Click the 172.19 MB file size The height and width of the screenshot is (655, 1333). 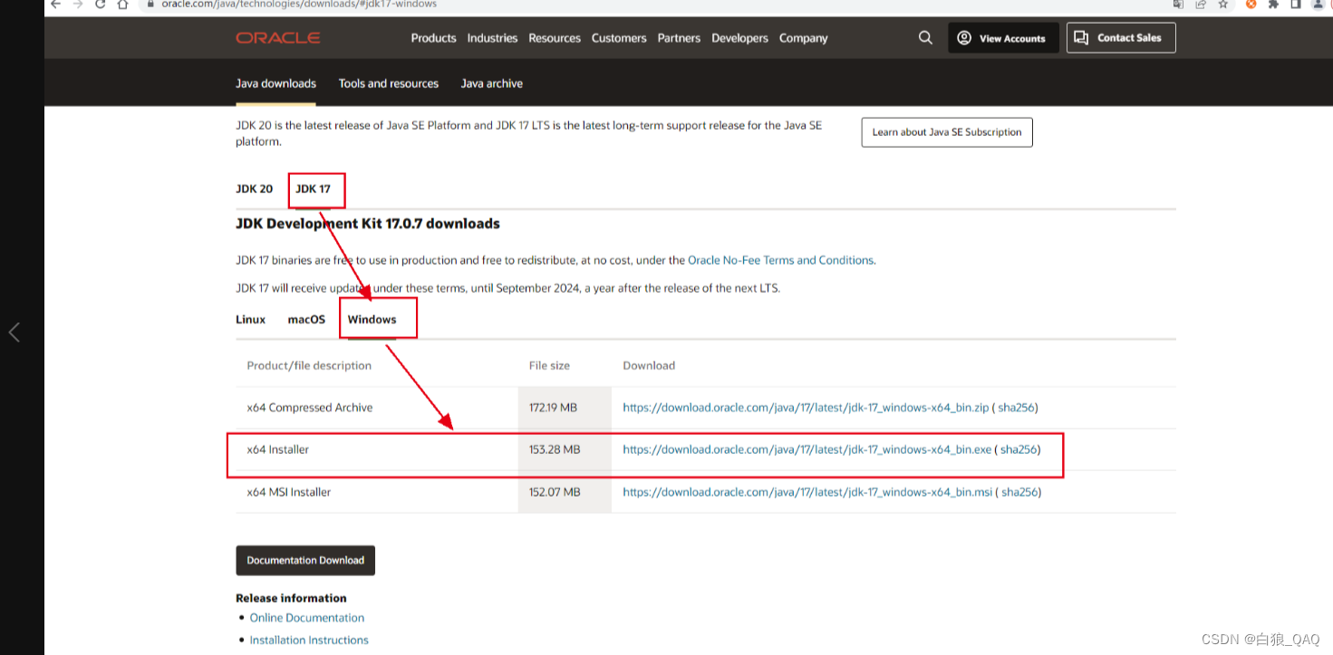click(x=553, y=408)
